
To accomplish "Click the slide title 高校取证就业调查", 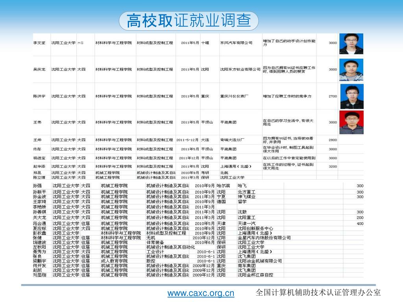I will [x=189, y=20].
